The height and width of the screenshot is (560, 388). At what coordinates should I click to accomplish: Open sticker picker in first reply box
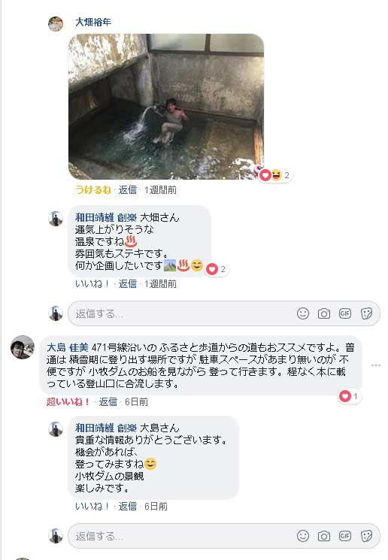[x=366, y=313]
